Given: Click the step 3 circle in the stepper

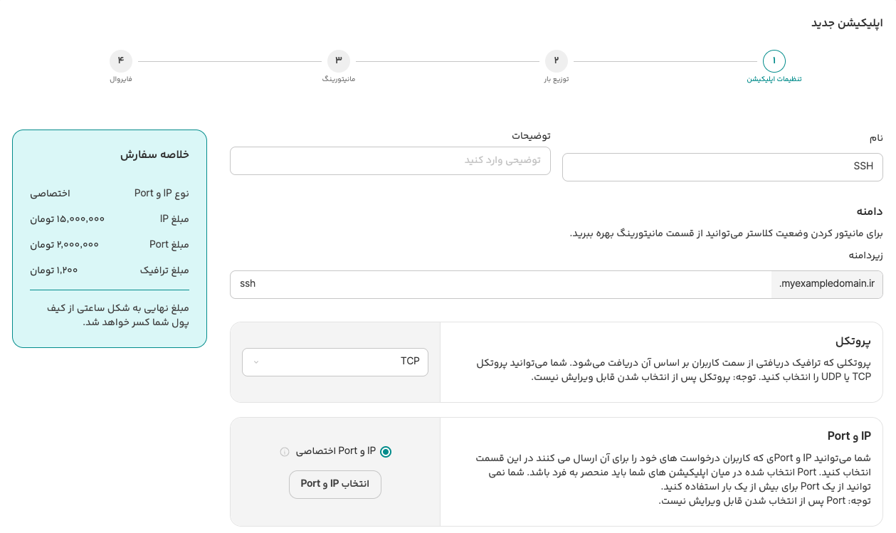Looking at the screenshot, I should [x=338, y=61].
